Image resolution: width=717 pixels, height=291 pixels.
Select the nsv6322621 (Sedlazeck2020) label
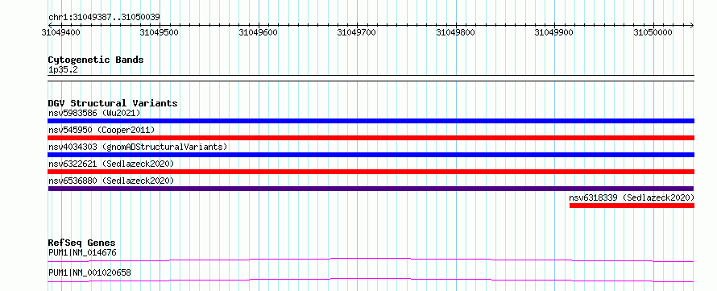(x=111, y=164)
